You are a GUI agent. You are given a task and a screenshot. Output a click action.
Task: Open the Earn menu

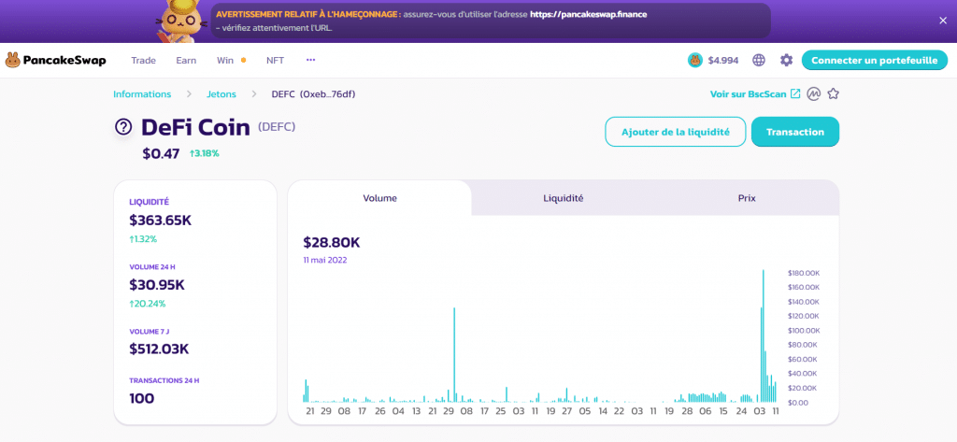click(186, 61)
